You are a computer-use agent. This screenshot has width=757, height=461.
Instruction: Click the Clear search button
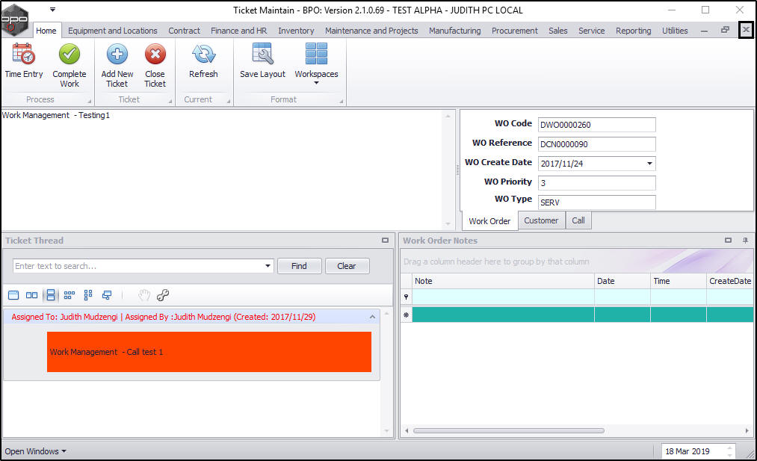point(347,266)
